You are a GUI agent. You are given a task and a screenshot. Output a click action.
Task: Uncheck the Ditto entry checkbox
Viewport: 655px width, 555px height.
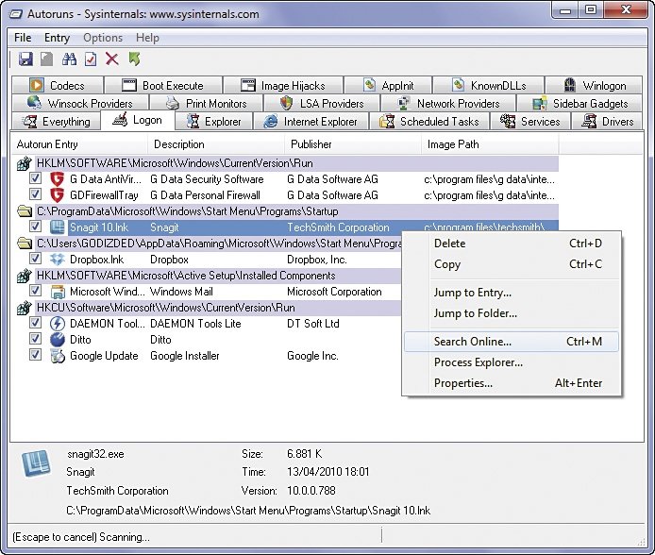coord(35,339)
